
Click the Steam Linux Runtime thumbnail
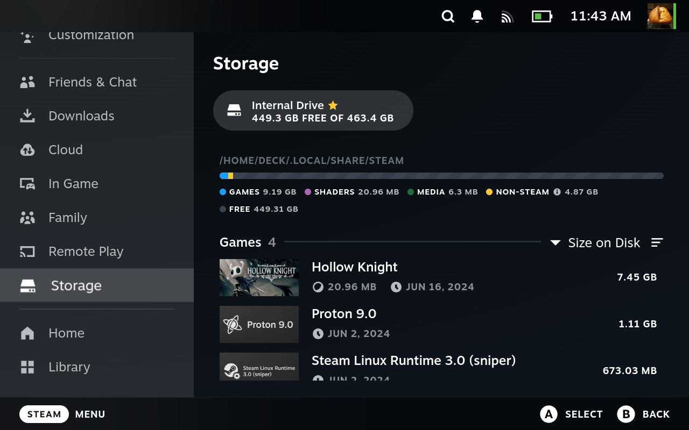point(259,367)
